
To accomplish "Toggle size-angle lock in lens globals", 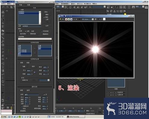I will (35, 72).
